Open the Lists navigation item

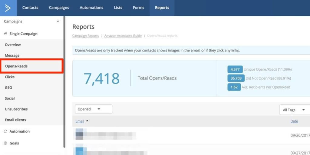(118, 8)
